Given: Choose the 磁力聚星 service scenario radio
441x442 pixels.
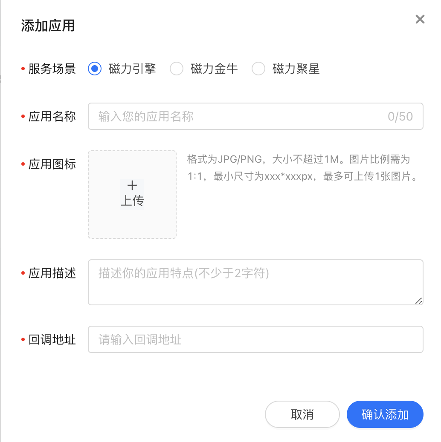Looking at the screenshot, I should [x=258, y=69].
